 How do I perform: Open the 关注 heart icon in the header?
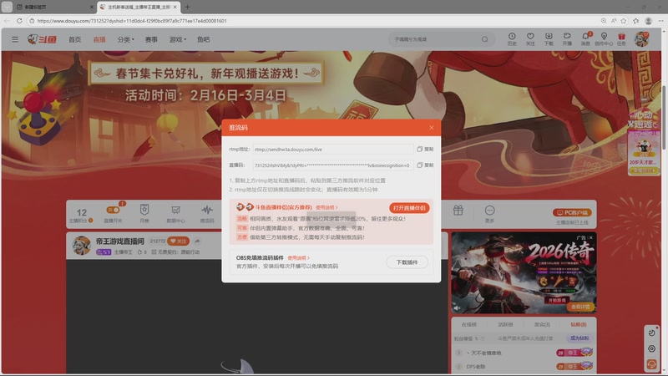point(530,38)
